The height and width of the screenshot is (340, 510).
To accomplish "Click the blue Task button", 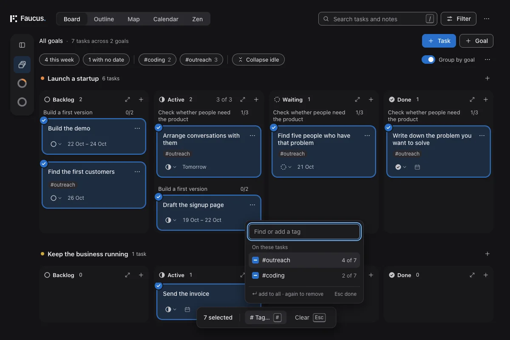I will (439, 41).
